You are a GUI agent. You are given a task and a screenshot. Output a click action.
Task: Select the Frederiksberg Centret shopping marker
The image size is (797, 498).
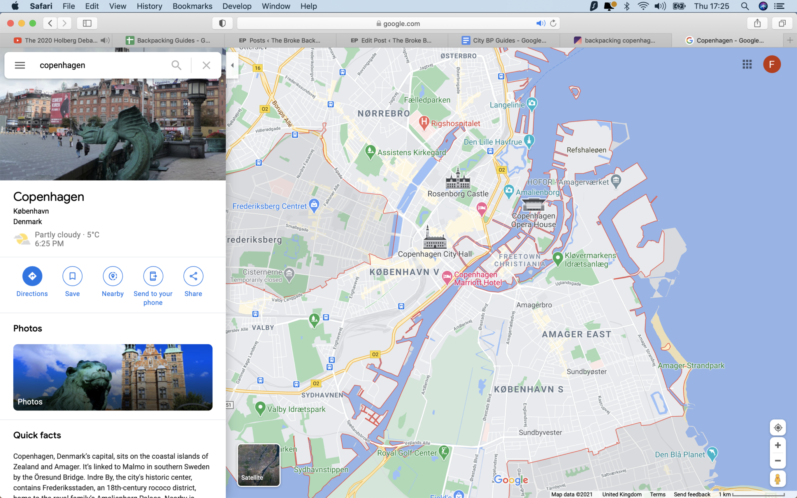tap(314, 205)
